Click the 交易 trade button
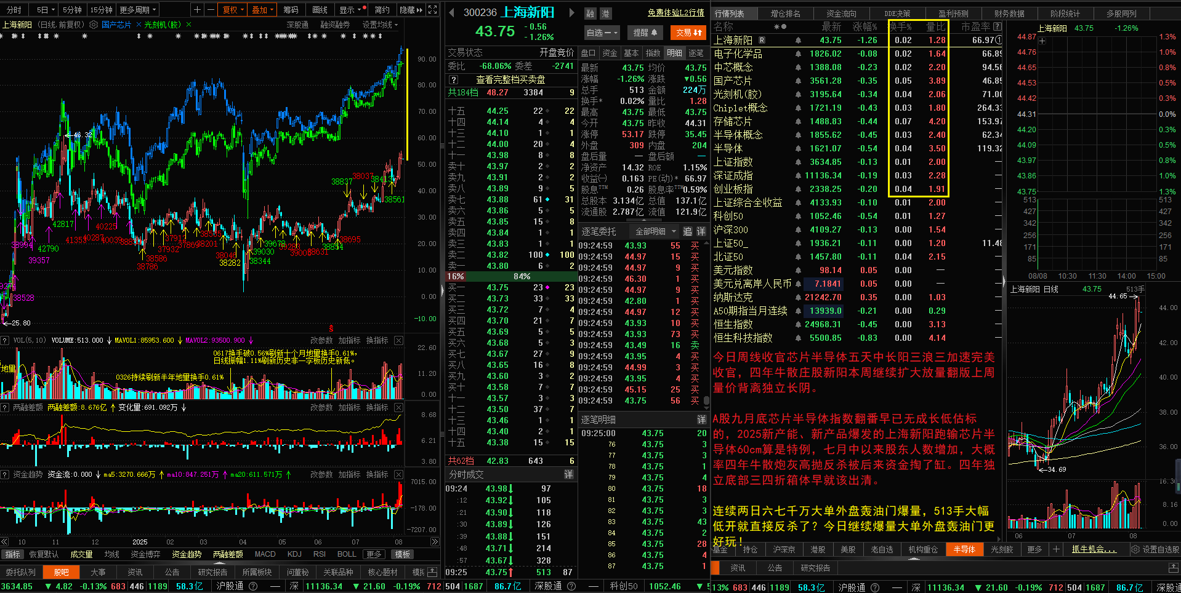The height and width of the screenshot is (593, 1181). pos(688,33)
